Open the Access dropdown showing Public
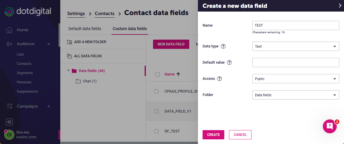 tap(296, 79)
